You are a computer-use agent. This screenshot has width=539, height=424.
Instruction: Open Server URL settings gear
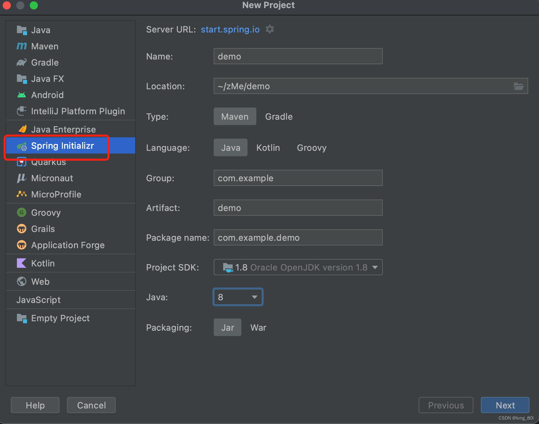click(270, 29)
